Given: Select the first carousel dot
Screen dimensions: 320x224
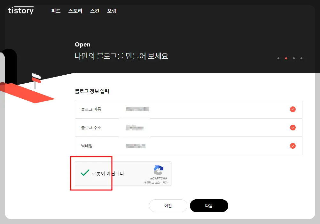Looking at the screenshot, I should [x=278, y=58].
